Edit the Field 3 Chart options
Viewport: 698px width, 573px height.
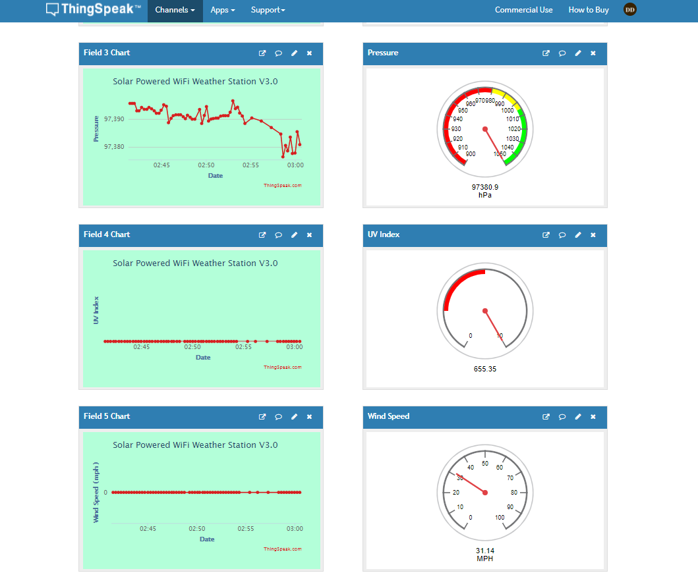click(x=294, y=53)
